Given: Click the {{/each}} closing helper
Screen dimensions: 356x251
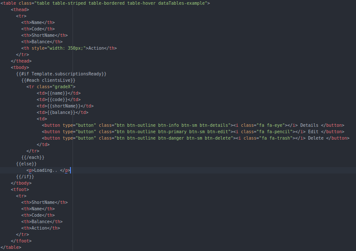Looking at the screenshot, I should [x=33, y=157].
